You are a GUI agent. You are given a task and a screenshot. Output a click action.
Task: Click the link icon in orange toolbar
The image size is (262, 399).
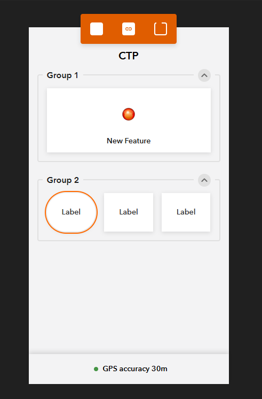click(x=129, y=29)
